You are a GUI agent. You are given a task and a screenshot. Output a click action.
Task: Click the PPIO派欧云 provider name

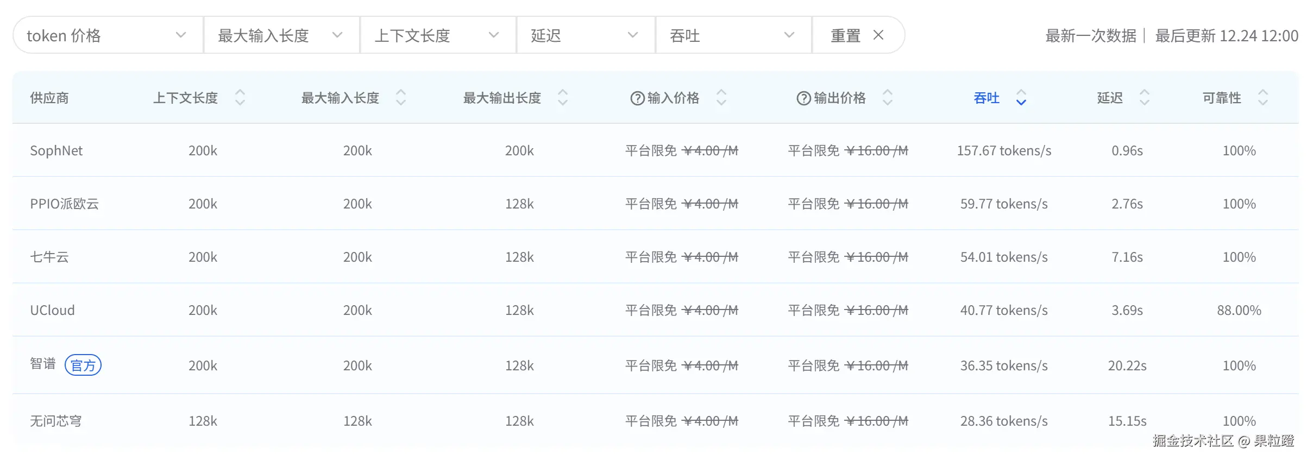64,204
